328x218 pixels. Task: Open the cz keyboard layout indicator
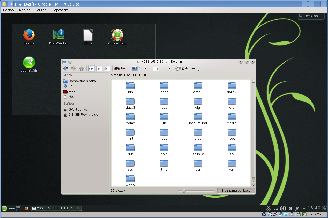point(276,208)
